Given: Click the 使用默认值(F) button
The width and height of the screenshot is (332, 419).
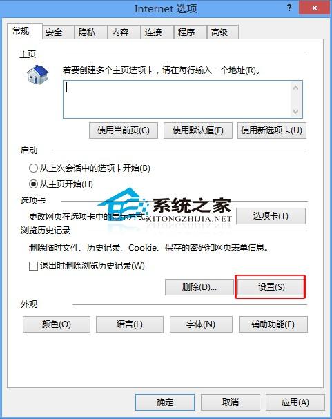Looking at the screenshot, I should [198, 130].
